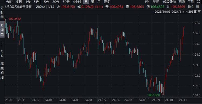Switch to 多日 multi-day view
Screen dimensions: 202x104
[x=19, y=2]
